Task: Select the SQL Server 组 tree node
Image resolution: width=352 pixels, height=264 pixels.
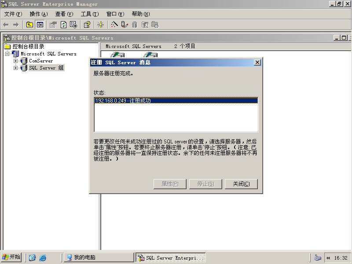Action: click(x=47, y=68)
